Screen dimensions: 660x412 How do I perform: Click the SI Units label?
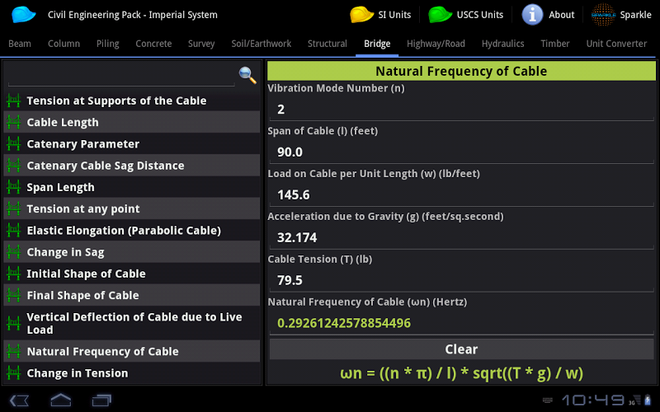point(394,15)
